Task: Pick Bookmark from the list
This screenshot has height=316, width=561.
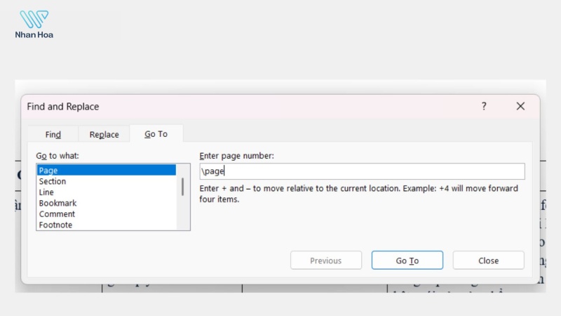Action: click(x=107, y=203)
